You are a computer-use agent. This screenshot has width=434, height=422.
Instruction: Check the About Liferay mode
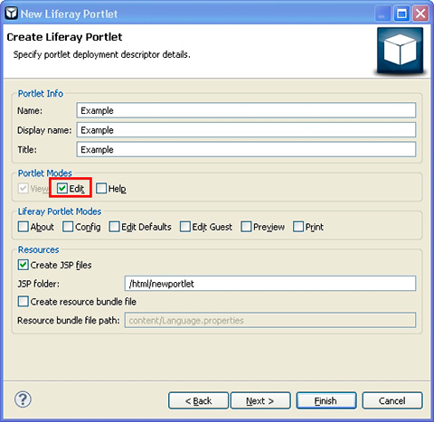tap(24, 227)
